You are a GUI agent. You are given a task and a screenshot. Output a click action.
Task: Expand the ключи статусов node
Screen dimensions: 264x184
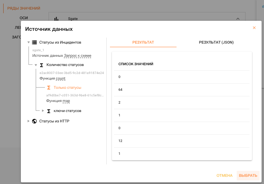click(x=43, y=111)
